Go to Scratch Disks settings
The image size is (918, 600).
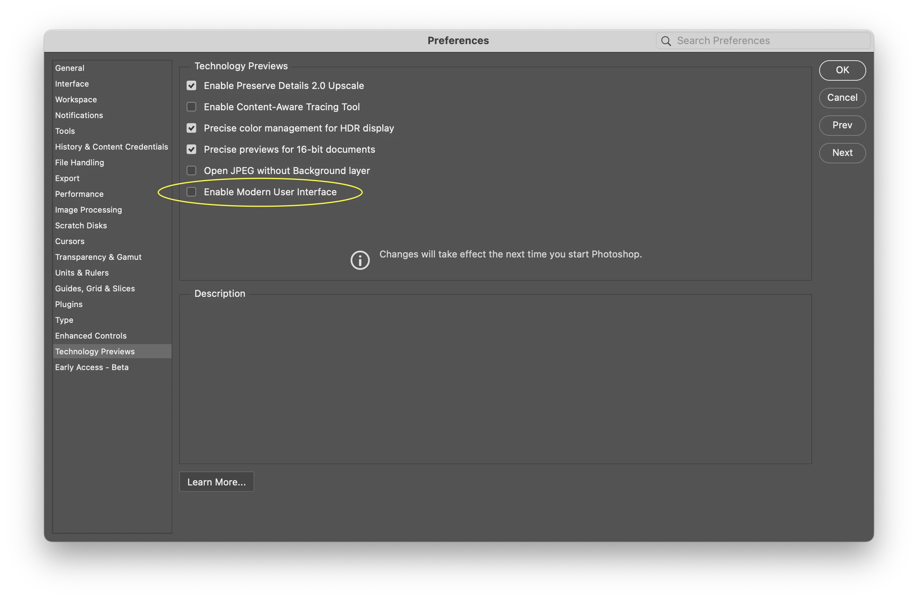(81, 226)
